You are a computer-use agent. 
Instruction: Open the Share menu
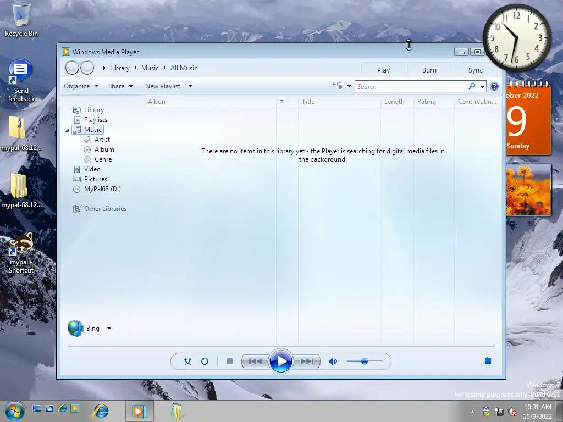120,86
